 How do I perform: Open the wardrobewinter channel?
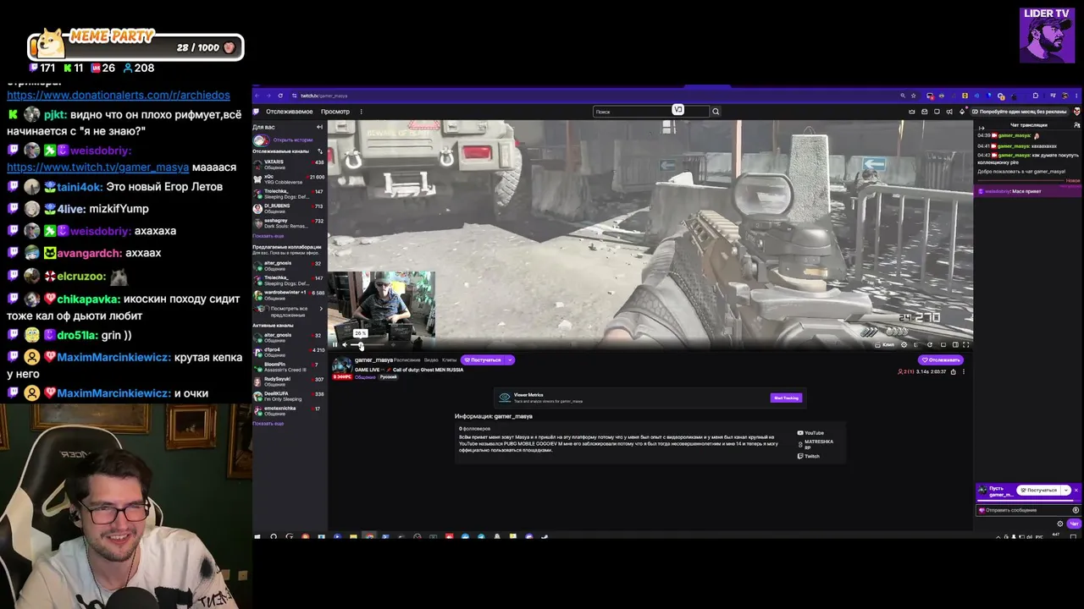pyautogui.click(x=289, y=294)
